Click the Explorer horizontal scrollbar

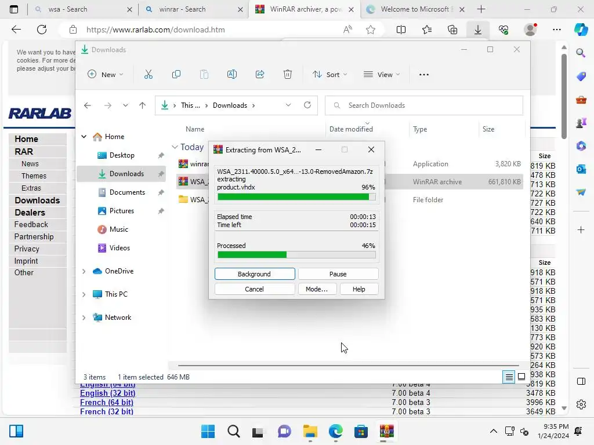click(348, 366)
